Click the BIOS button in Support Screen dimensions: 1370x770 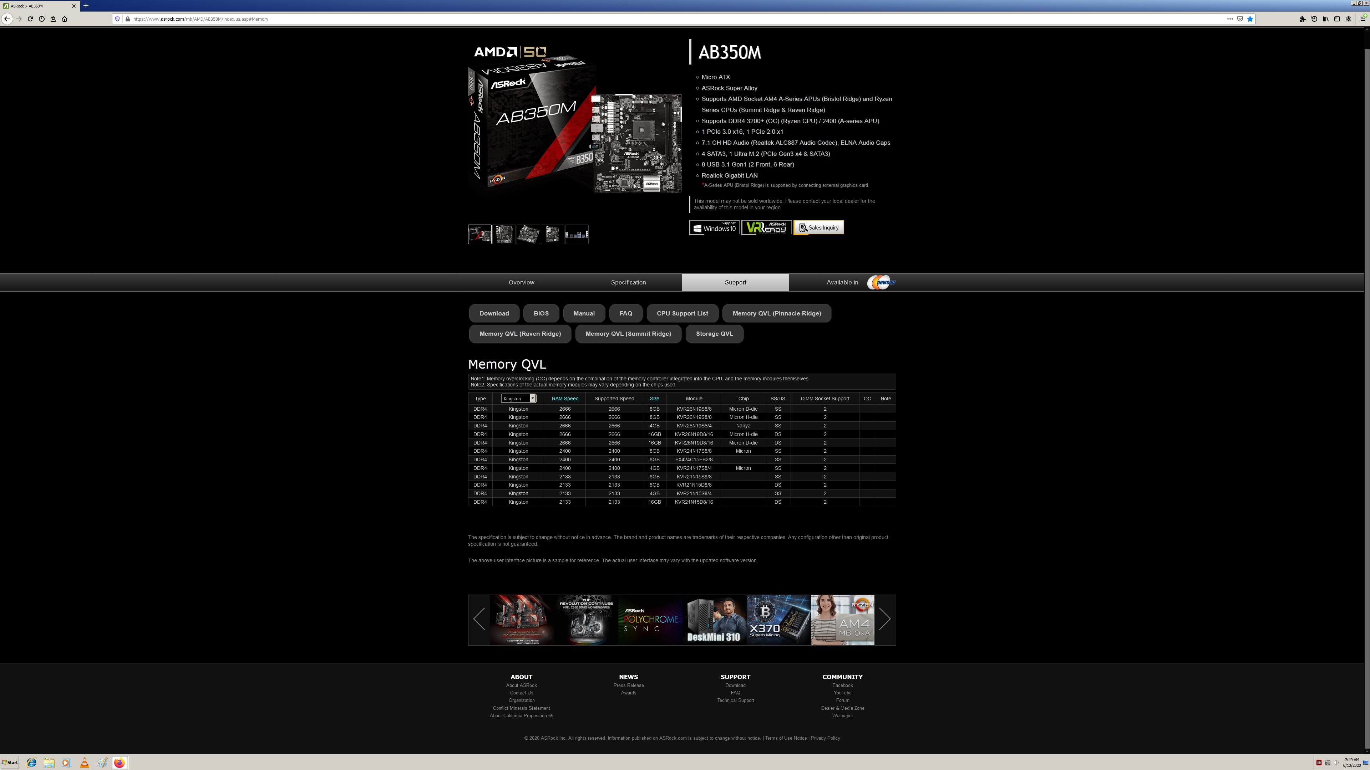(x=541, y=313)
